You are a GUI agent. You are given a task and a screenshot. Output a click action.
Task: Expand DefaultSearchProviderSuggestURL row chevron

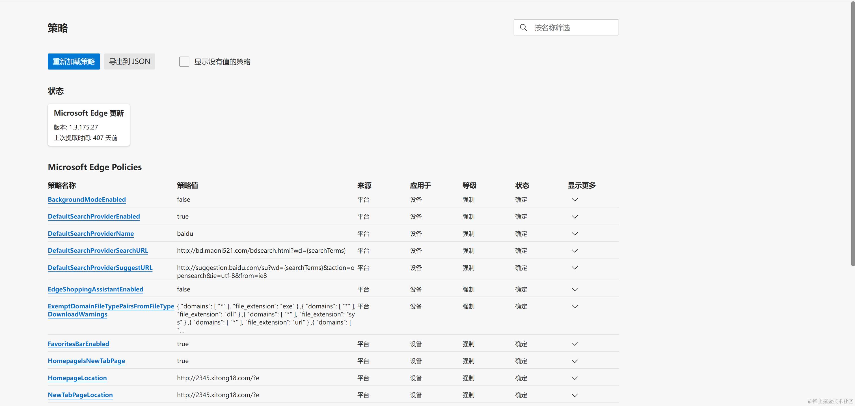575,268
